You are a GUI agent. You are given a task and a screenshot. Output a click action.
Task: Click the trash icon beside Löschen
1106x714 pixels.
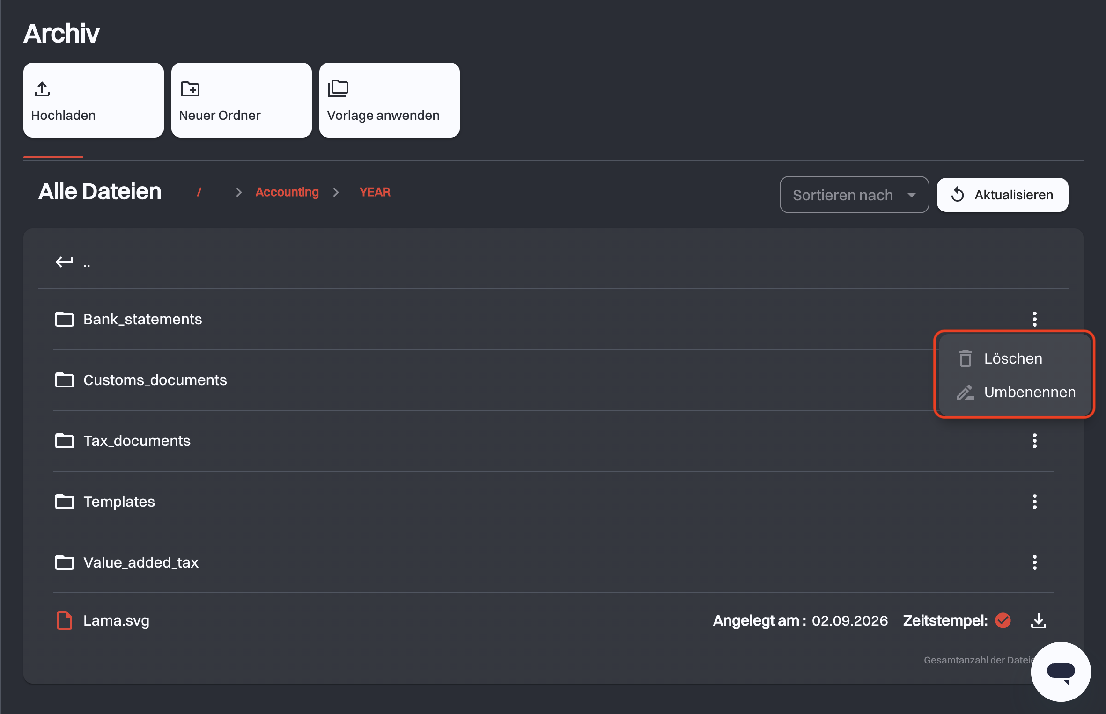966,358
